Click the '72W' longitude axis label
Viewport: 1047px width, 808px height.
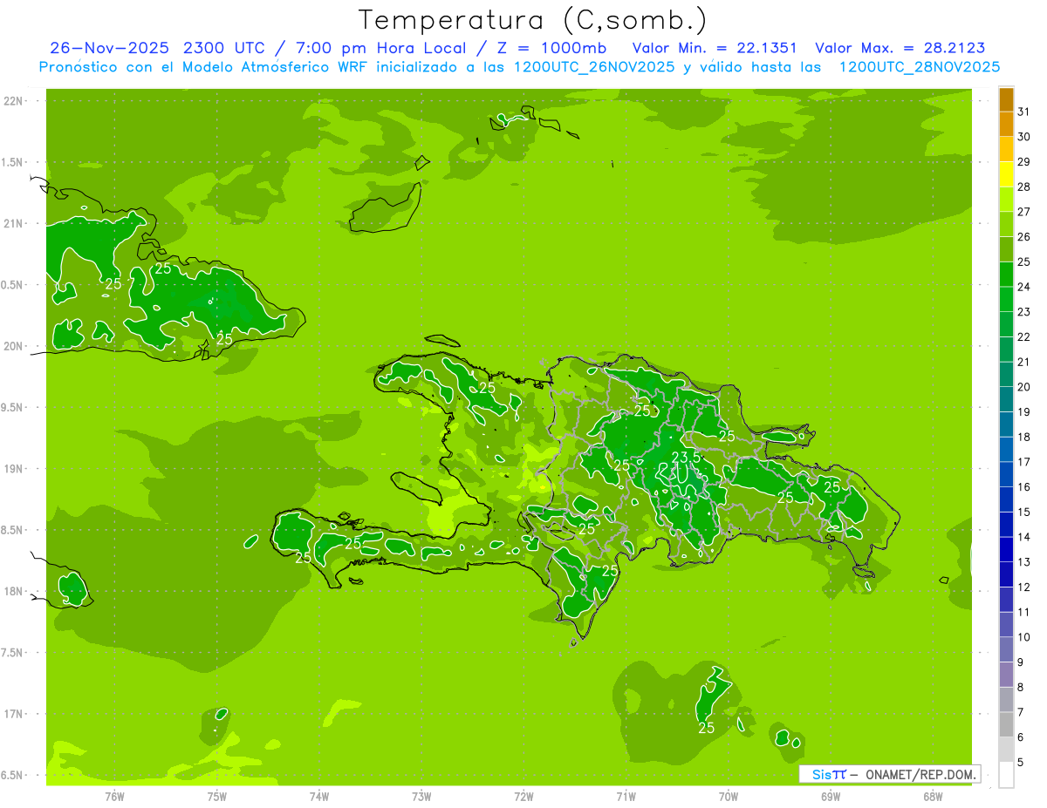click(x=523, y=796)
